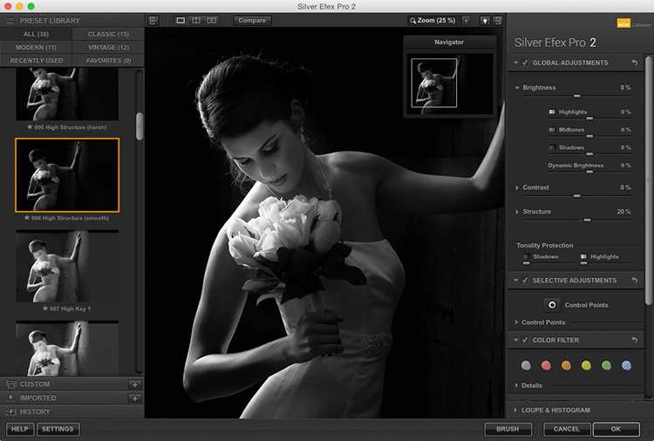Image resolution: width=654 pixels, height=441 pixels.
Task: Collapse Global Adjustments section
Action: [x=516, y=63]
